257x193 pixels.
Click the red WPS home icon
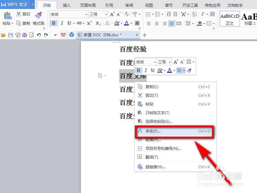[63, 35]
